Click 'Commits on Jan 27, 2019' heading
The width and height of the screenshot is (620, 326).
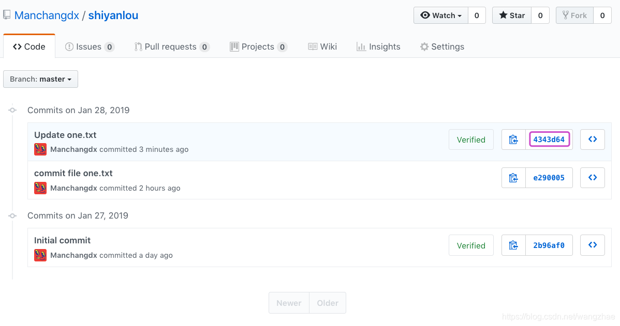pyautogui.click(x=78, y=216)
